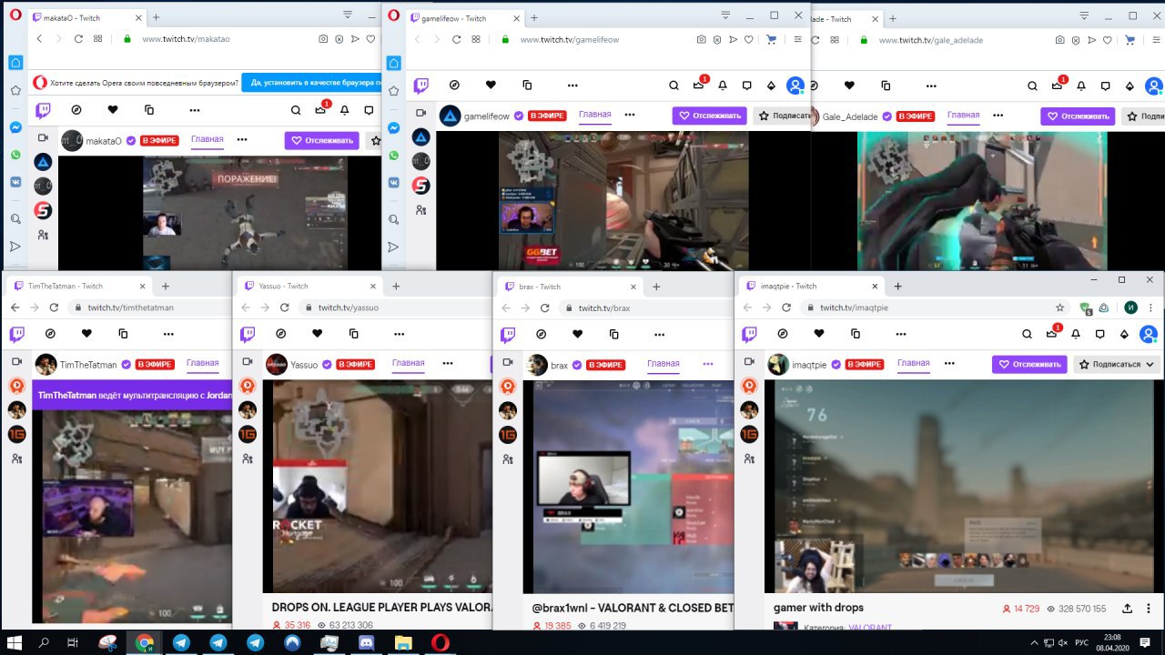The width and height of the screenshot is (1165, 655).
Task: Select imaqtpie - Twitch browser tab
Action: coord(809,286)
